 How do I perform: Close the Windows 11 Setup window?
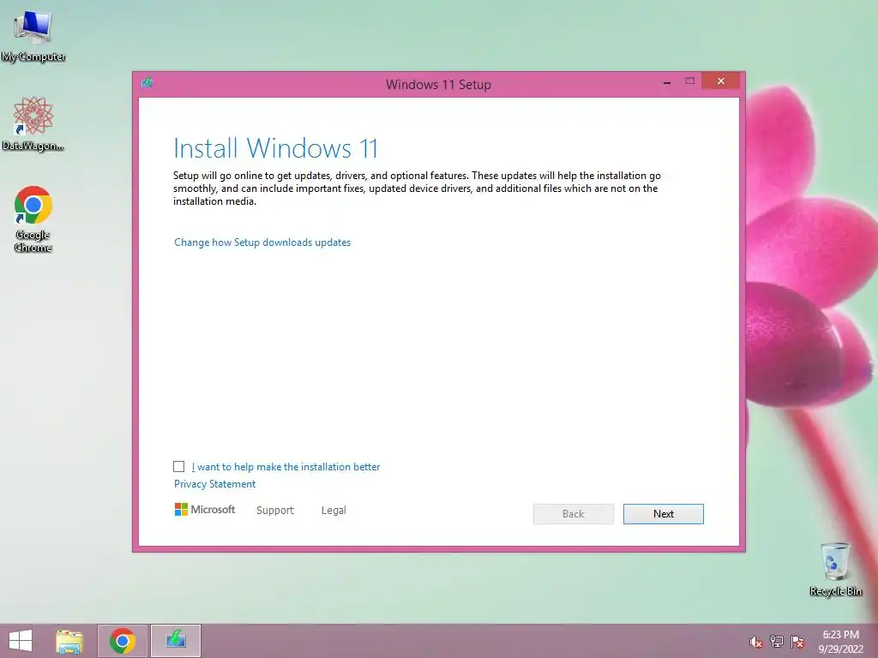tap(720, 81)
